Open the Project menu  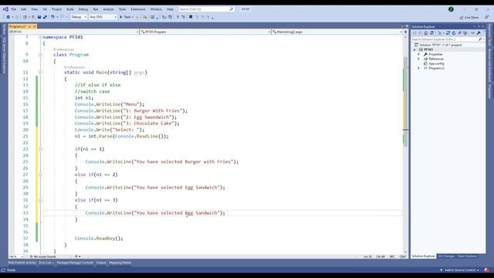(56, 9)
